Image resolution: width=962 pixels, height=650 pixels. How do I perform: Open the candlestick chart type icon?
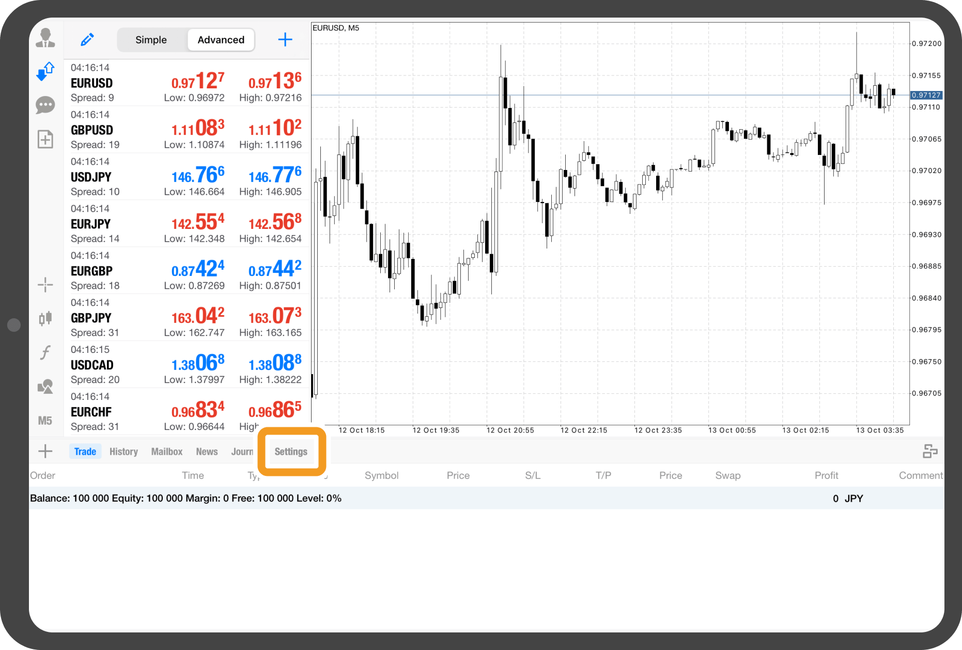pos(45,318)
